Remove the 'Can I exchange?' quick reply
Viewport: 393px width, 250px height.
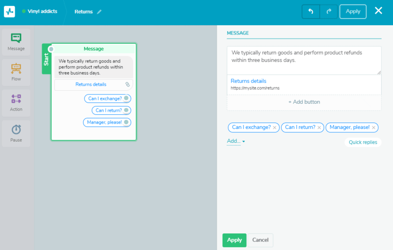pyautogui.click(x=275, y=127)
